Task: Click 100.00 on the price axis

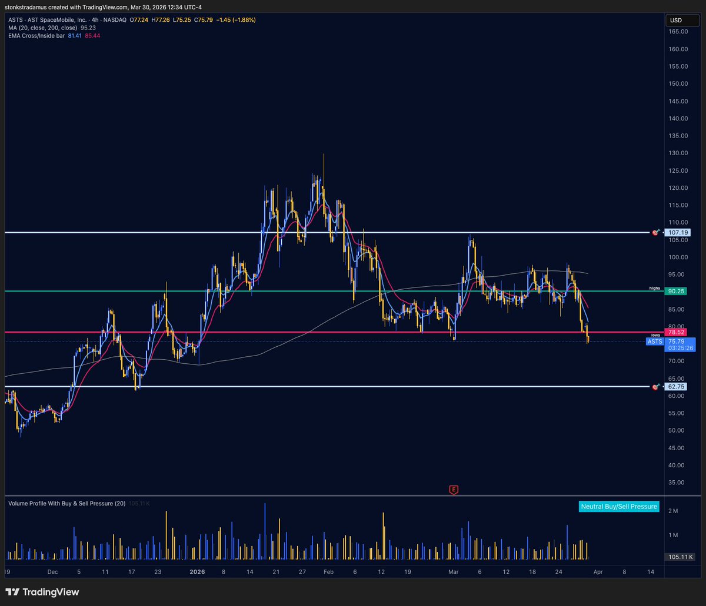Action: click(678, 257)
